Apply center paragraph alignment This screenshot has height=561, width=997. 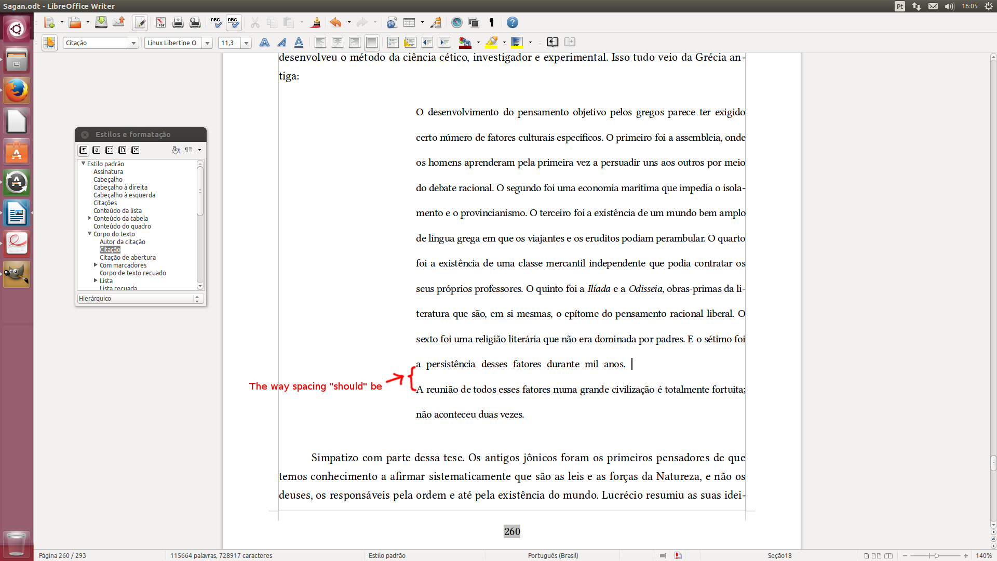click(338, 43)
